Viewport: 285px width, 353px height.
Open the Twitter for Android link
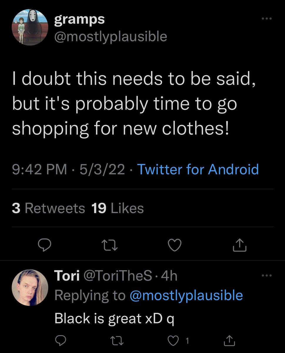click(x=198, y=170)
